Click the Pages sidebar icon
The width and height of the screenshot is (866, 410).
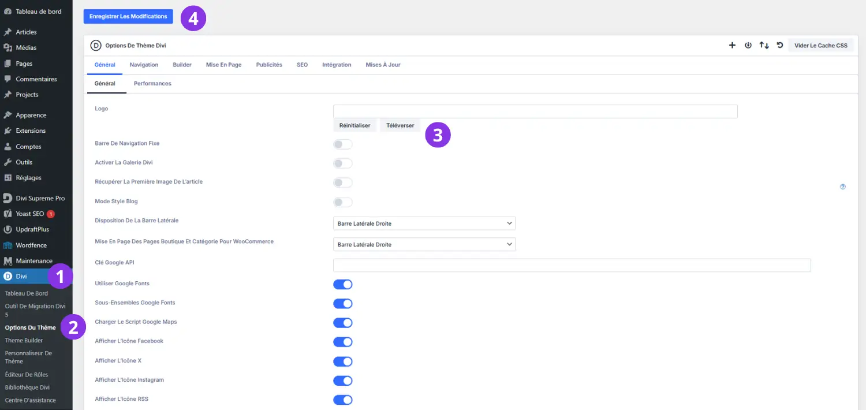pyautogui.click(x=8, y=64)
